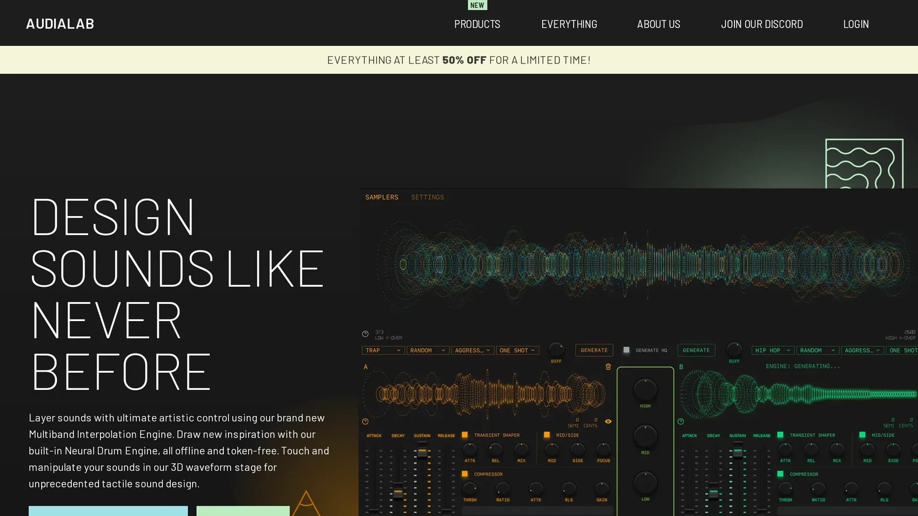Switch to the SETTINGS tab

coord(427,197)
